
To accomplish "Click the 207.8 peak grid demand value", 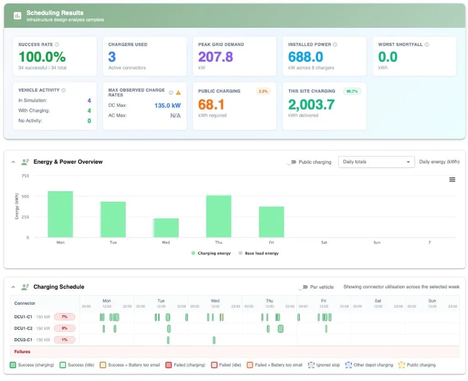I will 216,57.
